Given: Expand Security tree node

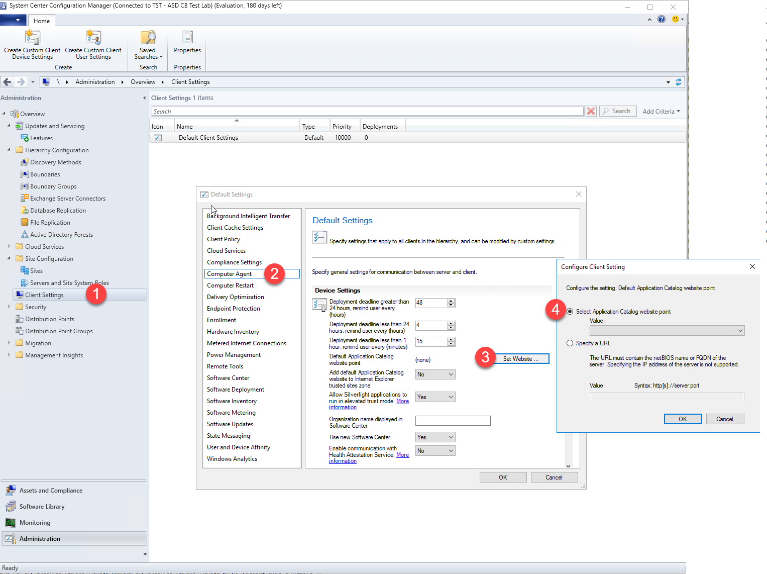Looking at the screenshot, I should pyautogui.click(x=9, y=307).
